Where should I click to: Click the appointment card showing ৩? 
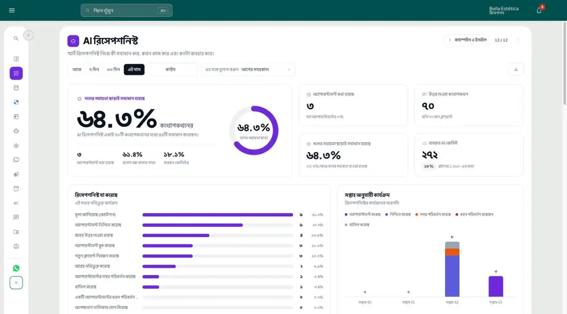(353, 105)
